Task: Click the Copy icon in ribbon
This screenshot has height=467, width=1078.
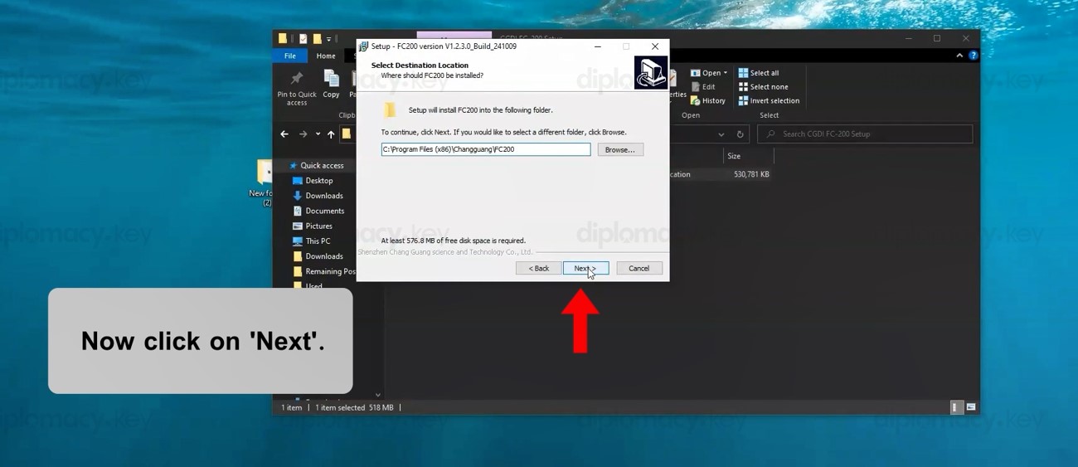Action: coord(331,80)
